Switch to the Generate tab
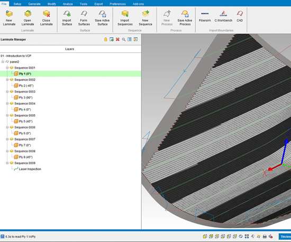Image resolution: width=291 pixels, height=242 pixels. click(x=34, y=4)
